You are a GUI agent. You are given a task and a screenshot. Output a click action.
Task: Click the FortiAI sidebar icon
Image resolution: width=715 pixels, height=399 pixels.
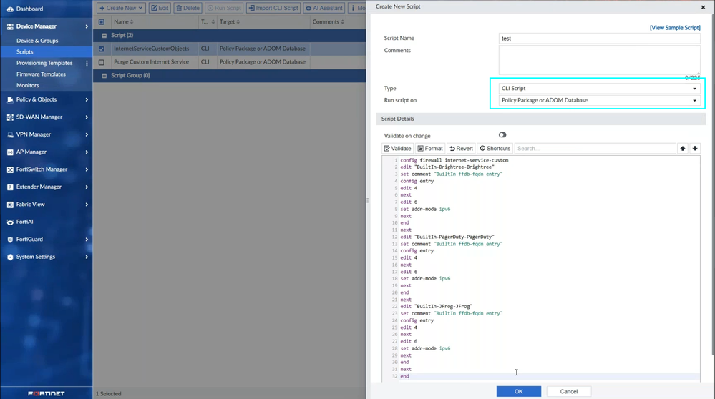pos(10,222)
